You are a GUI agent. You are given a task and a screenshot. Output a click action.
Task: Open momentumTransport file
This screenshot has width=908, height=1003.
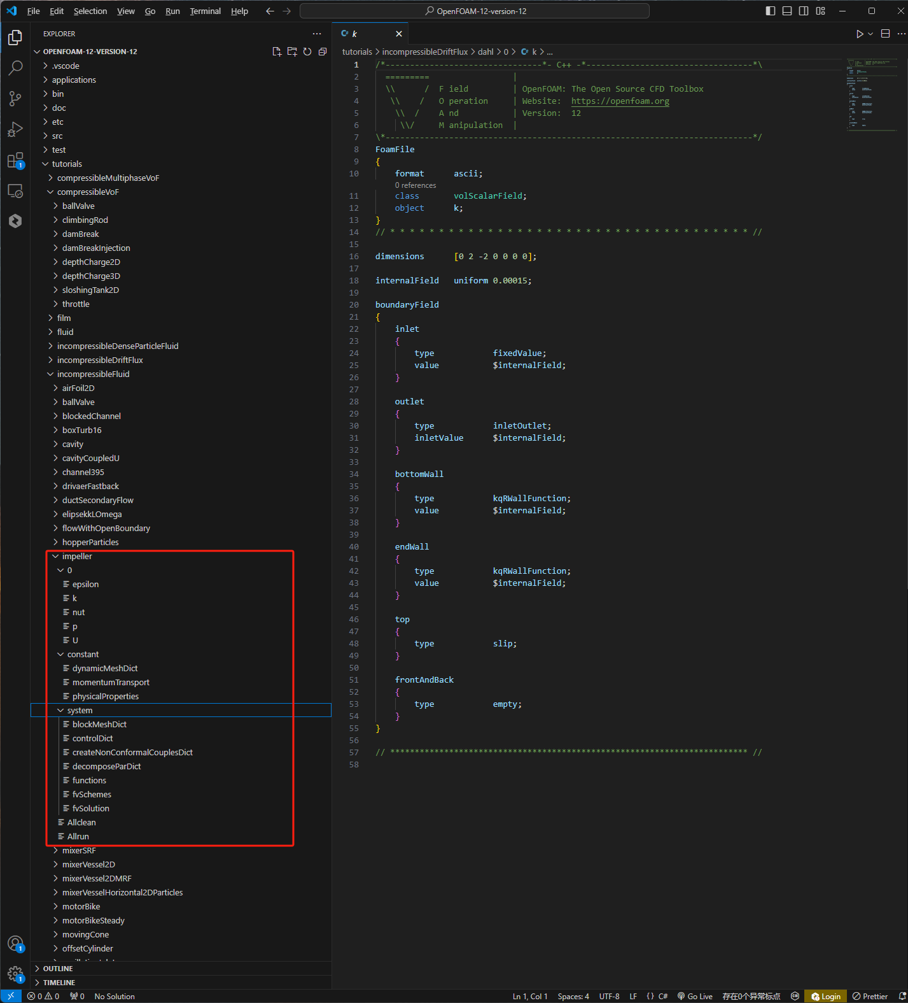(111, 683)
